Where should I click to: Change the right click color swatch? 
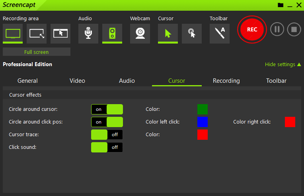pos(290,122)
